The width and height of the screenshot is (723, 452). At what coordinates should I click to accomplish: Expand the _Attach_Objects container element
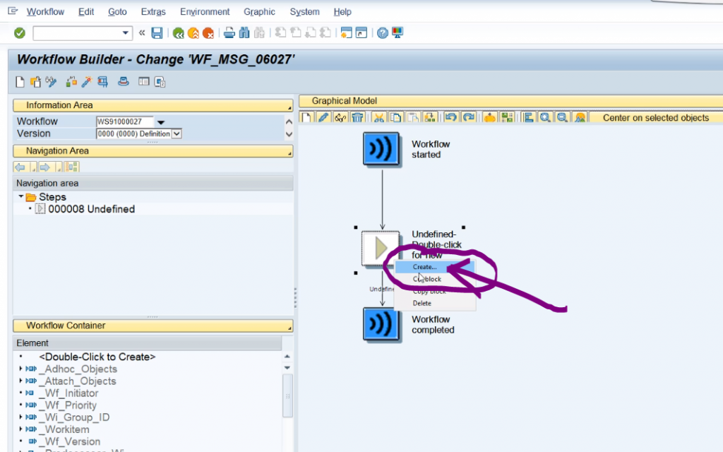[x=20, y=381]
